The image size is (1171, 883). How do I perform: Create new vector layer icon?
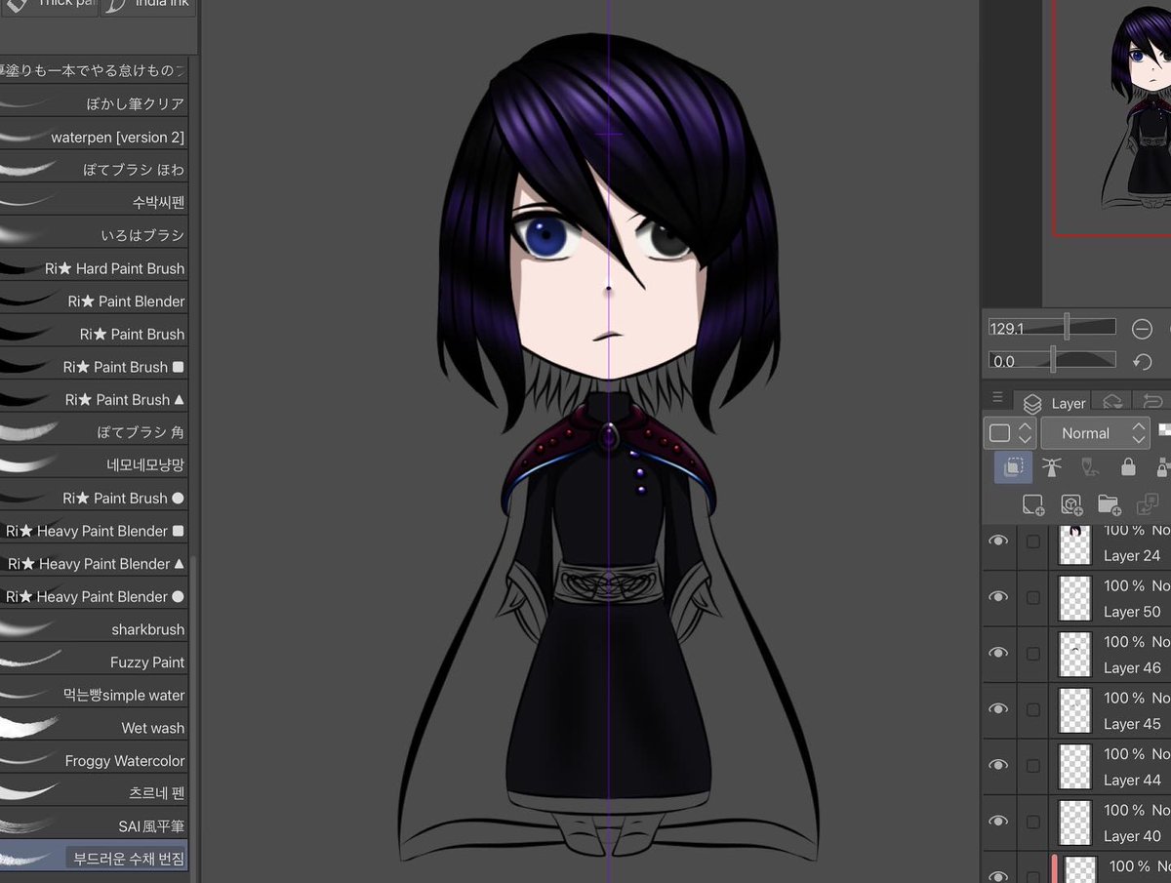1070,504
